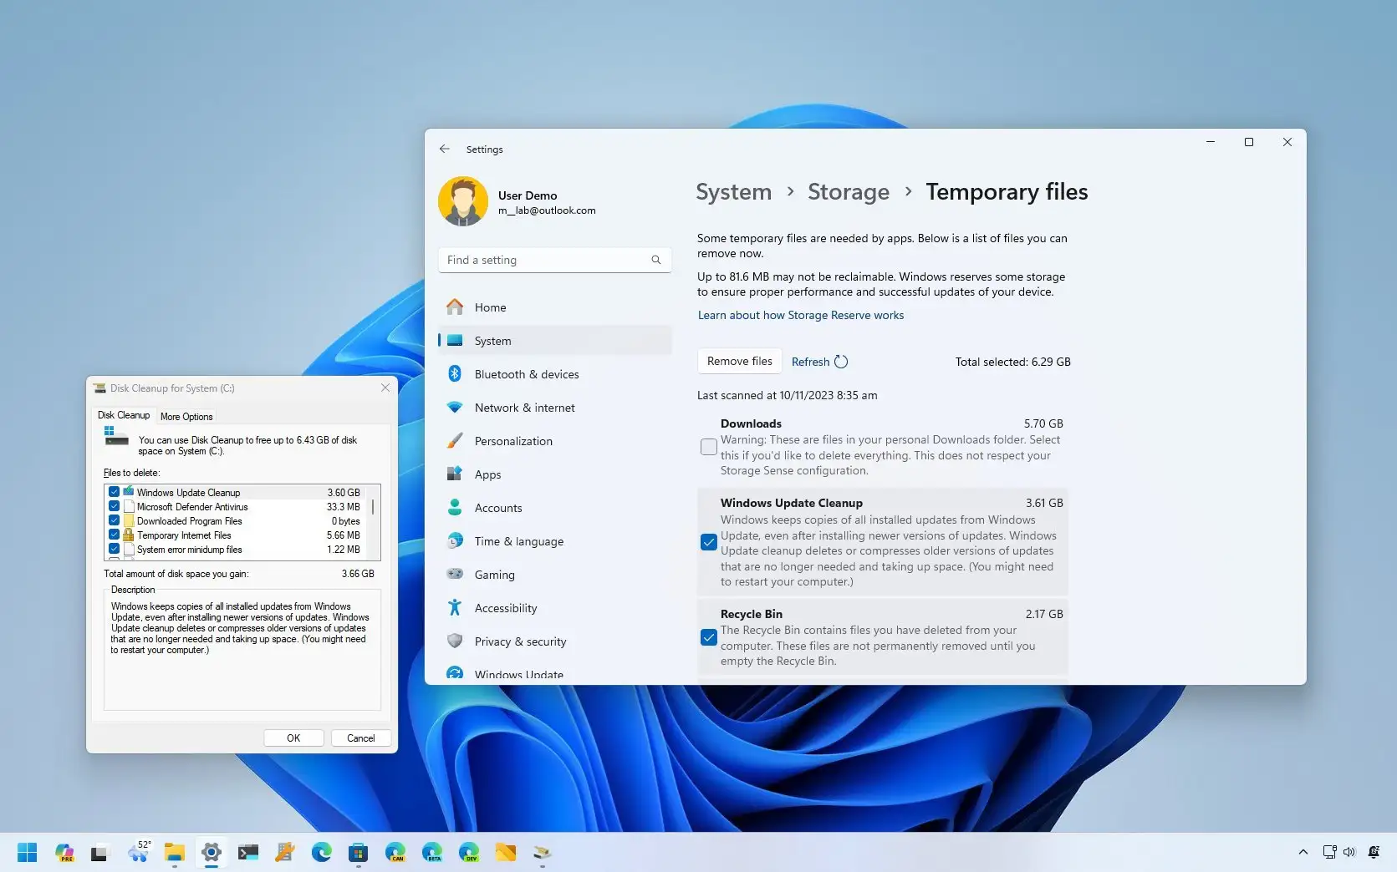Select Microsoft Defender Antivirus row text
Screen dimensions: 1397x872
[192, 507]
